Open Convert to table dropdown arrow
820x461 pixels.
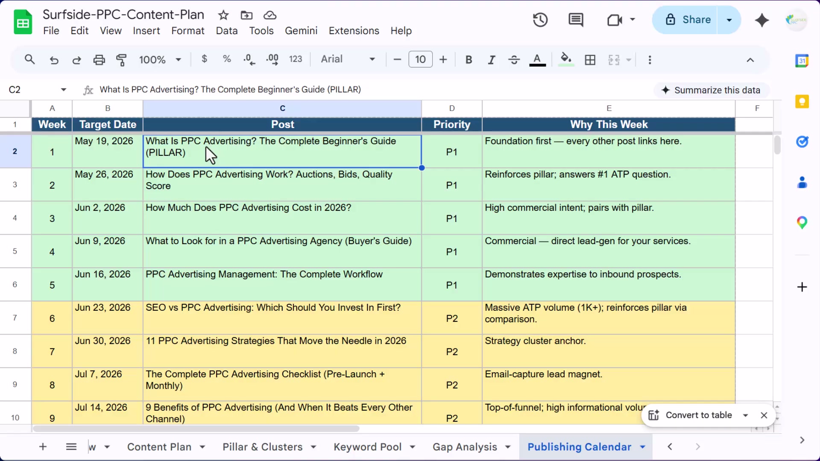coord(745,415)
